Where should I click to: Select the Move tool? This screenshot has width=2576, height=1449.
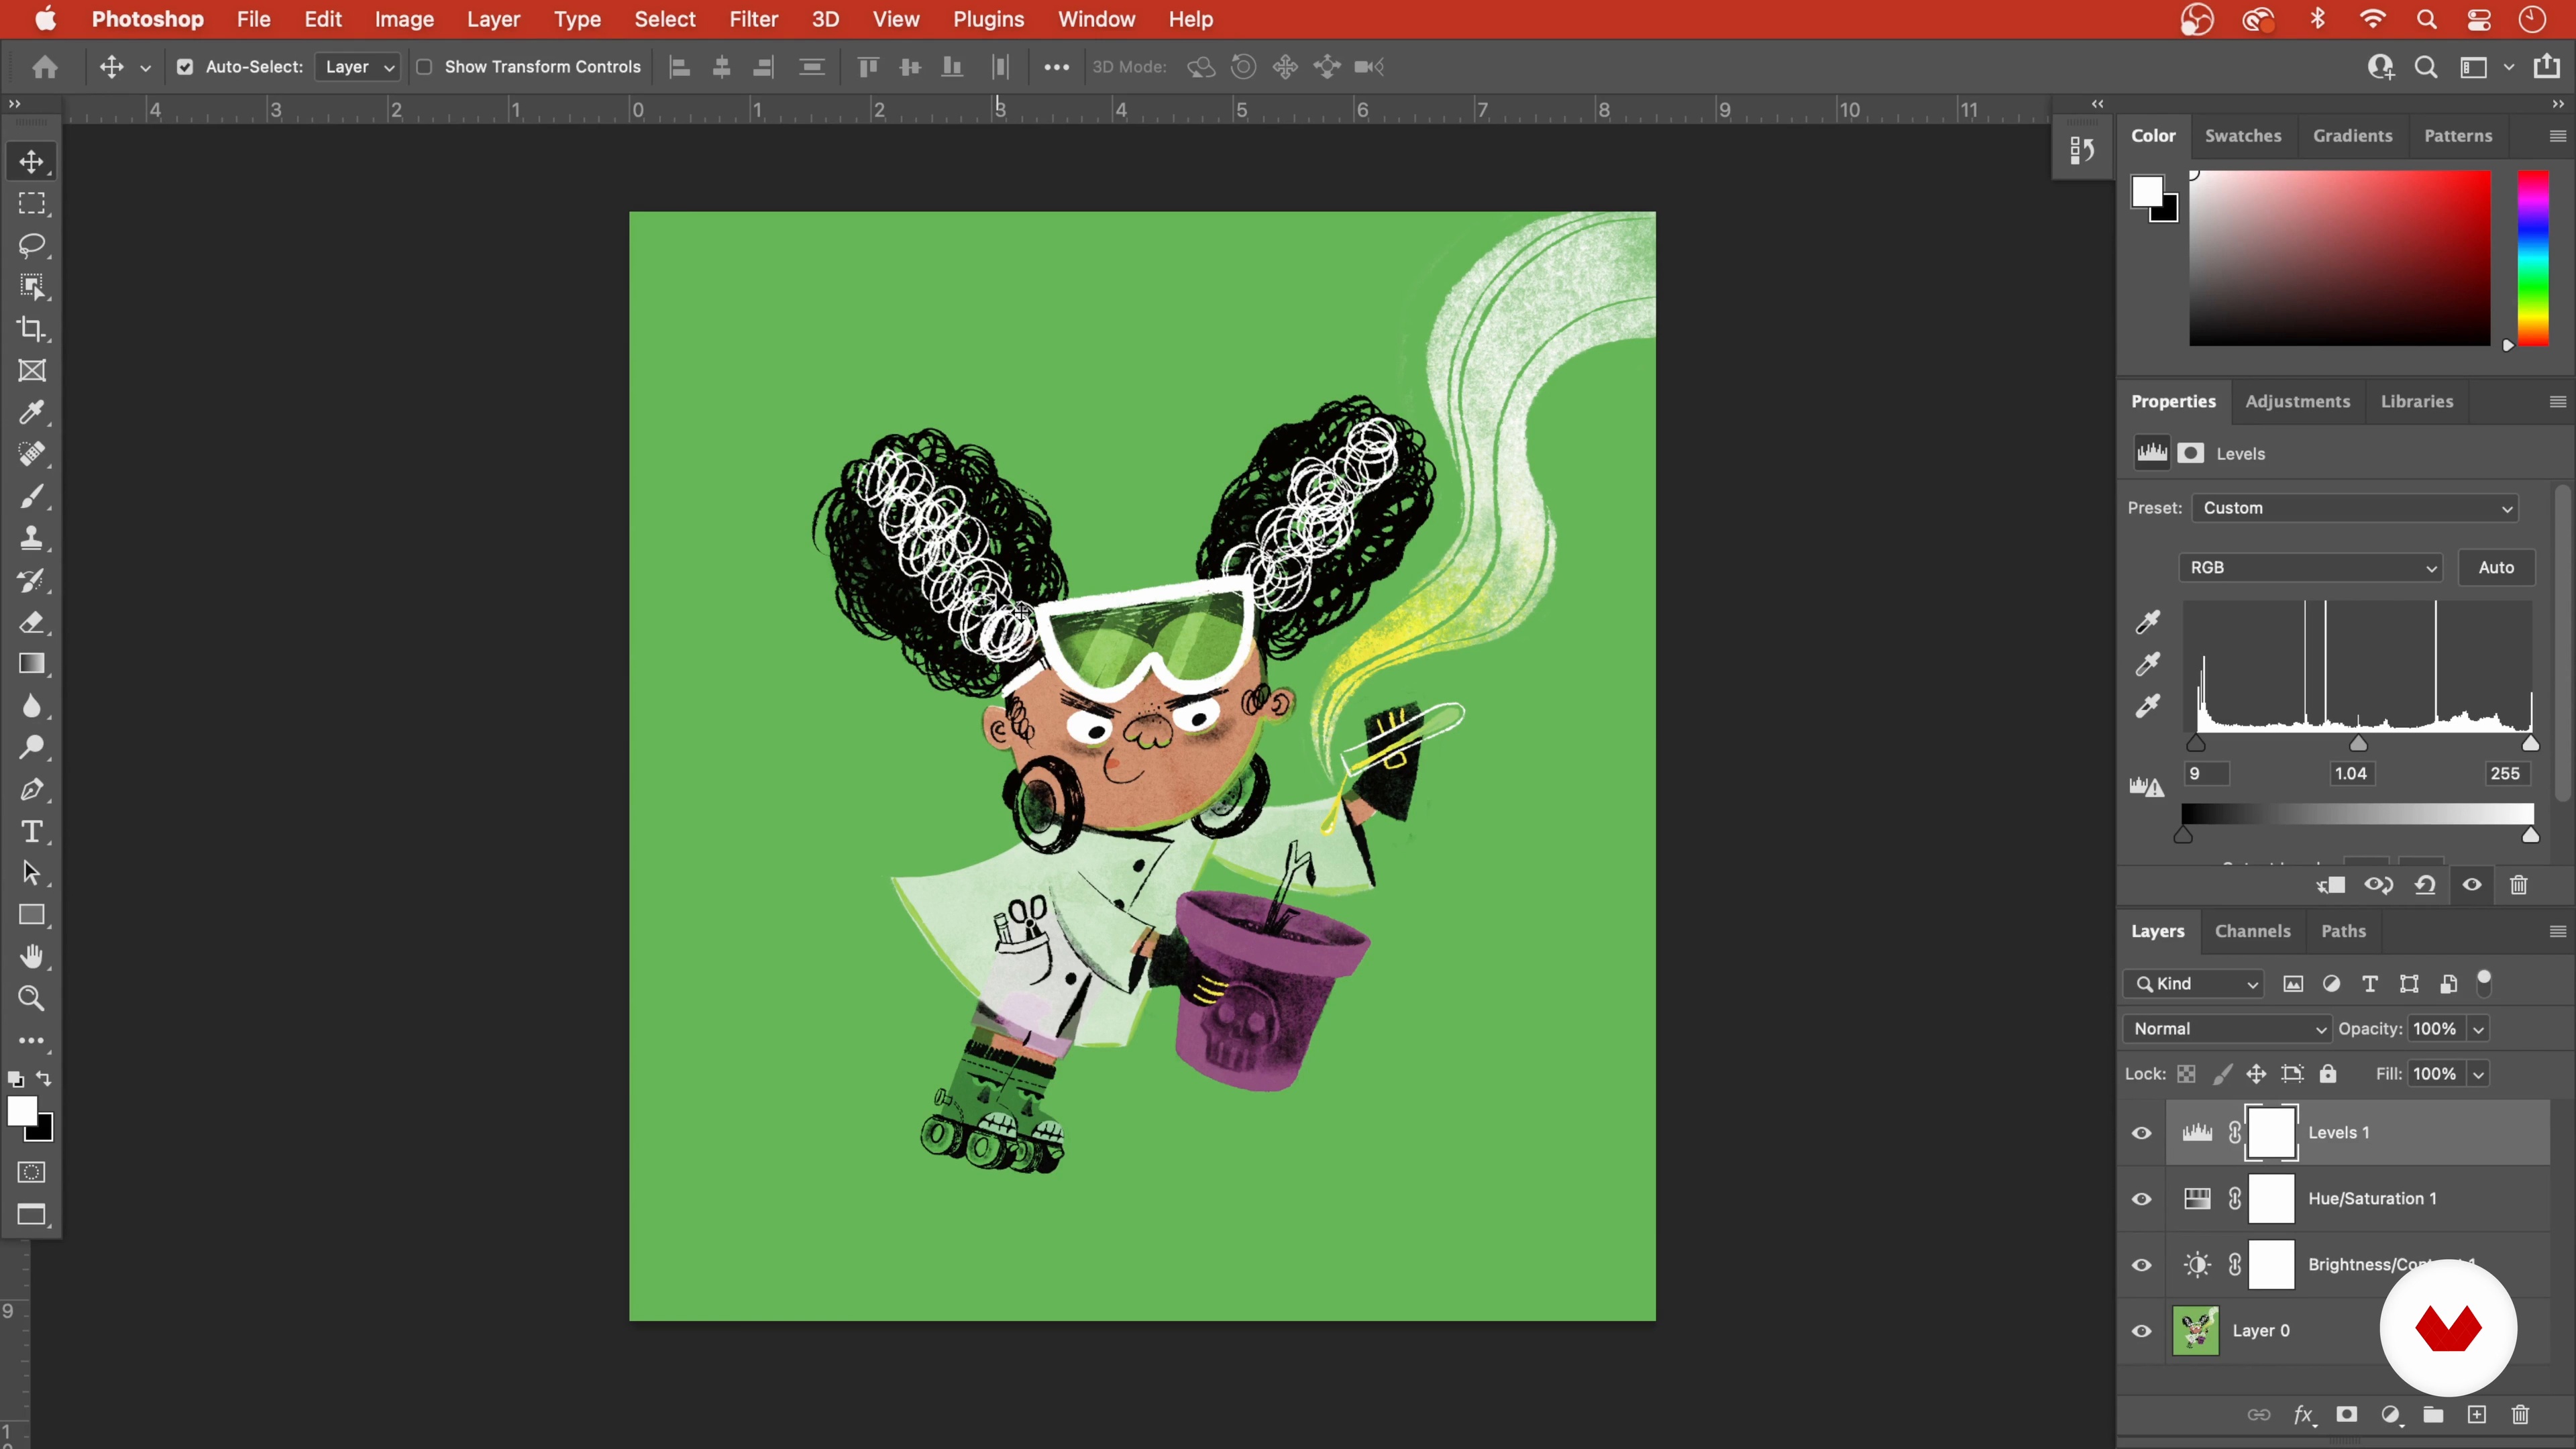point(32,162)
